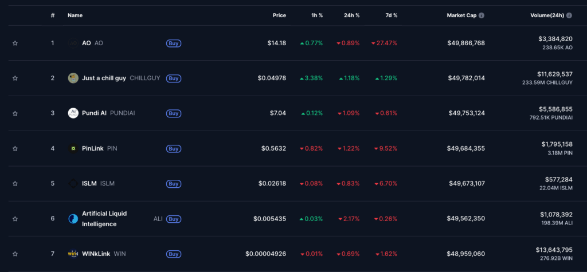Star Artificial Liquid Intelligence row
This screenshot has height=272, width=587.
pyautogui.click(x=15, y=219)
